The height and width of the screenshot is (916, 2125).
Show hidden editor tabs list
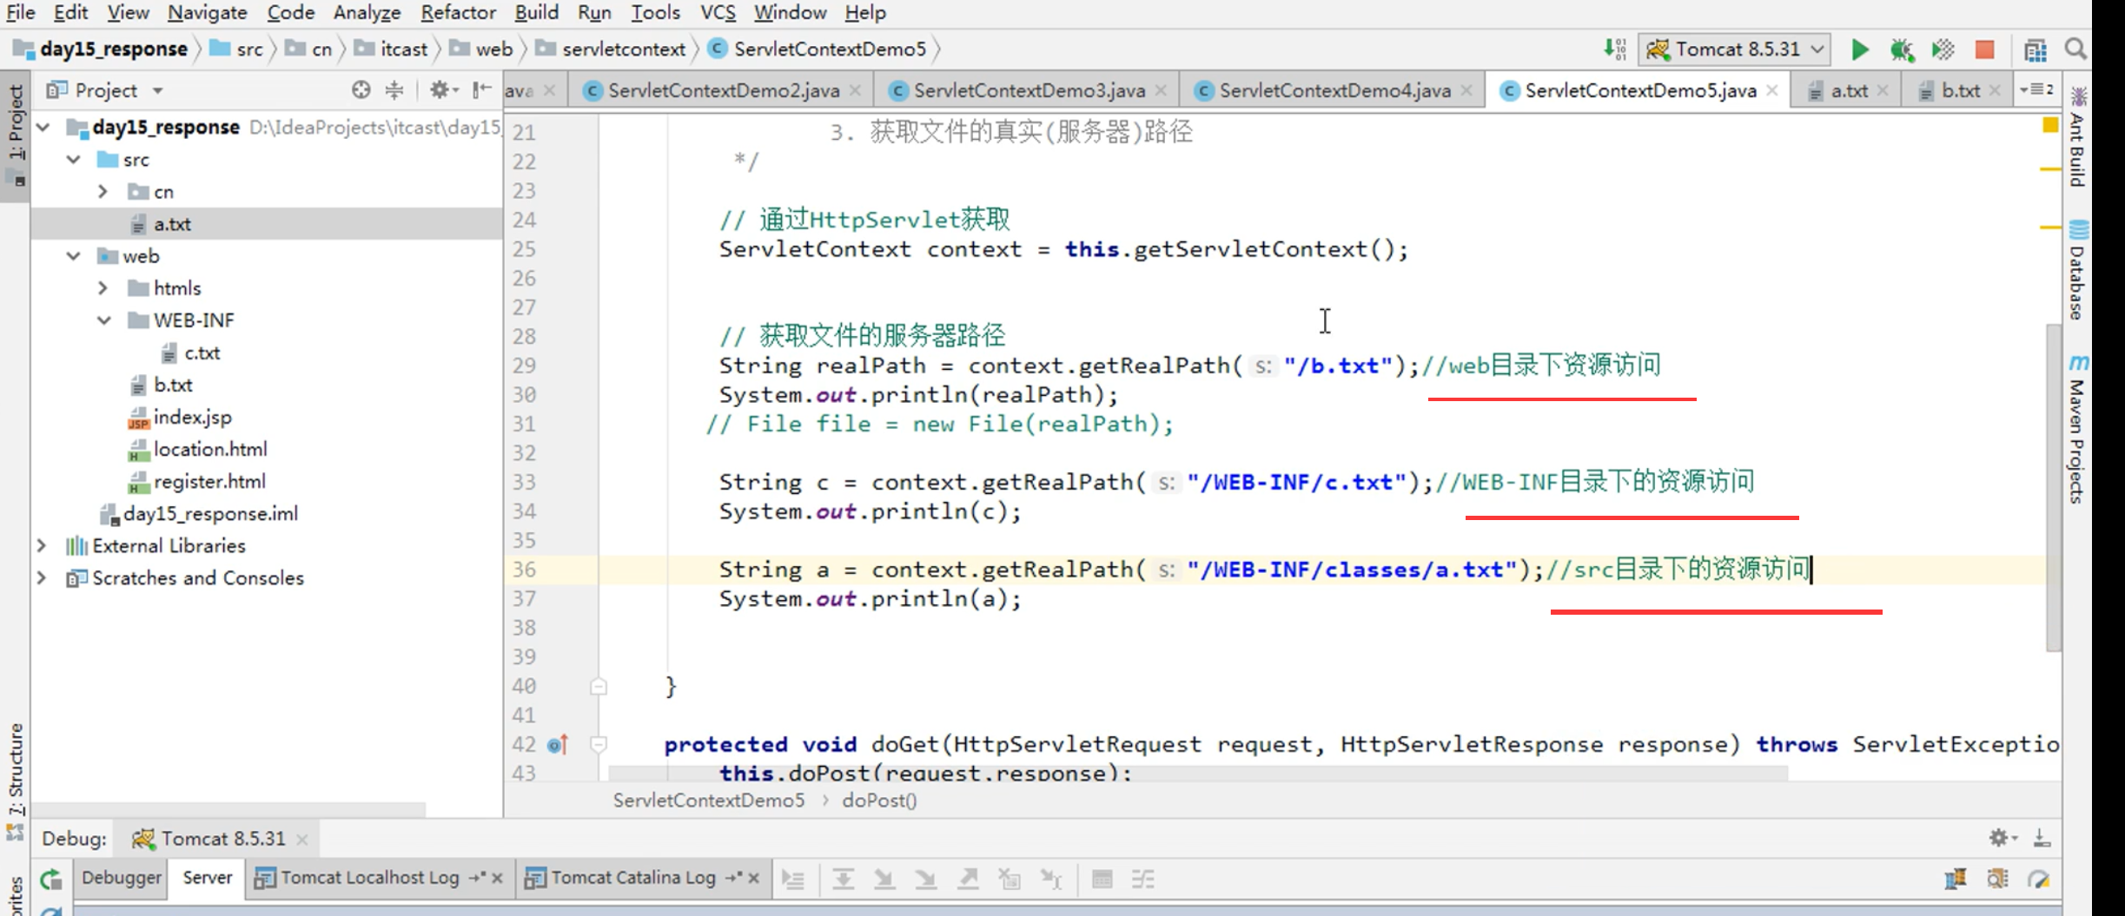click(2036, 89)
